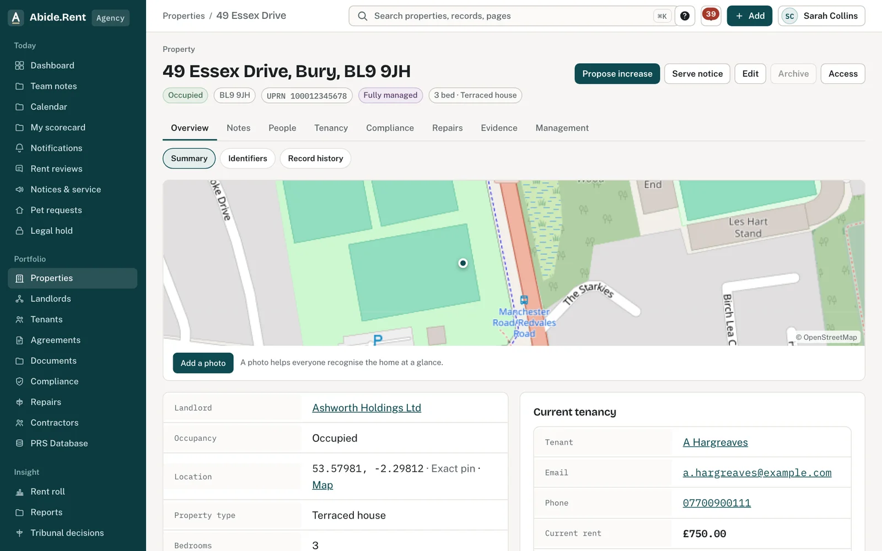Click the Pet requests house icon
The width and height of the screenshot is (882, 551).
(x=19, y=210)
